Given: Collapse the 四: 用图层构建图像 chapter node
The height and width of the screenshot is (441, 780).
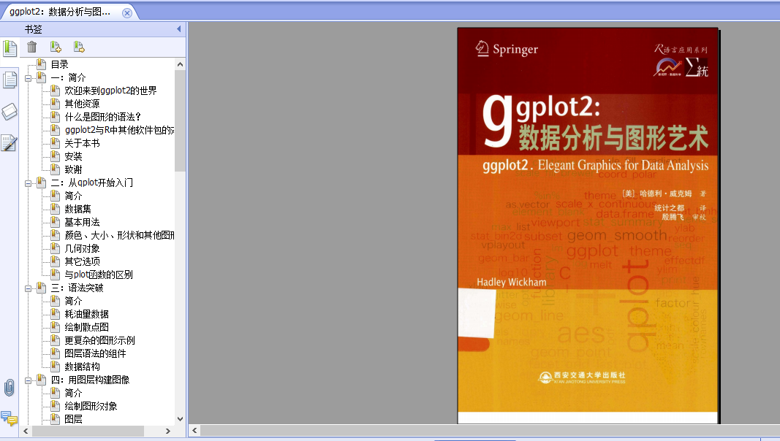Looking at the screenshot, I should coord(29,380).
